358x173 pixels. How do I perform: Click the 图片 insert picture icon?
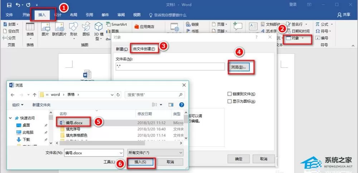tap(45, 27)
